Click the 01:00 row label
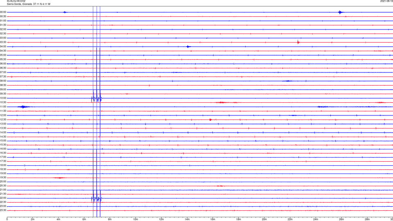Screen dimensions: 393x221 click(x=3, y=21)
